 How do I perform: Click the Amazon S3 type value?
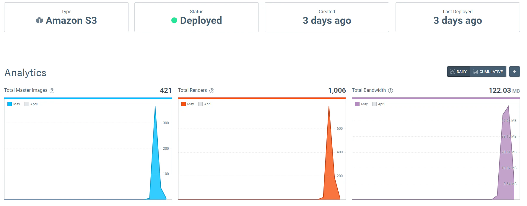click(x=71, y=20)
